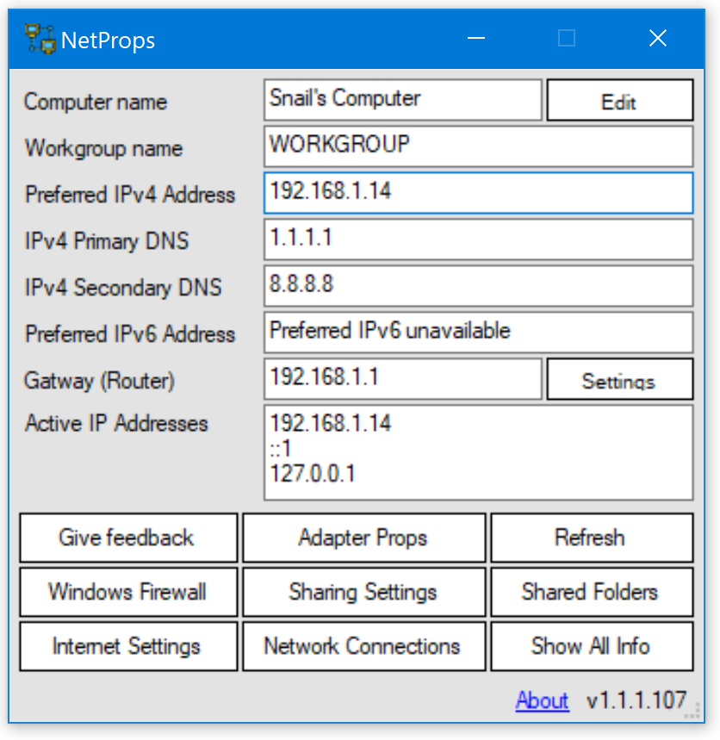The width and height of the screenshot is (720, 740).
Task: Click the Gateway address field showing 192.168.1.1
Action: [x=402, y=378]
